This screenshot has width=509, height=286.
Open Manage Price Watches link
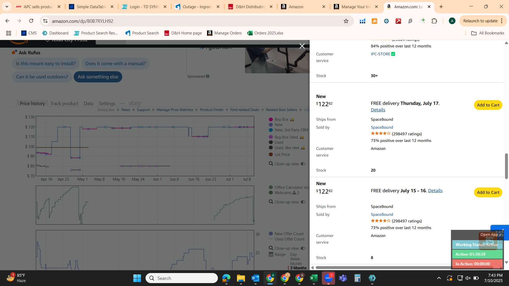(175, 110)
